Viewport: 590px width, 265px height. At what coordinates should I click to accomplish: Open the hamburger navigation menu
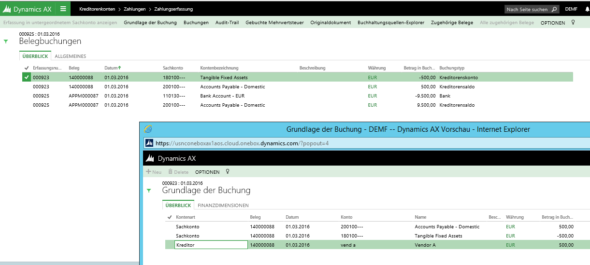tap(63, 9)
